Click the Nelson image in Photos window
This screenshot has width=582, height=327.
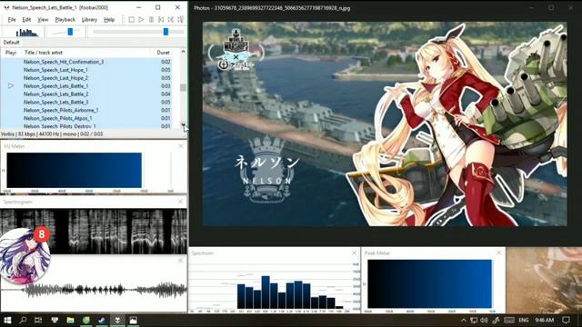tap(385, 124)
